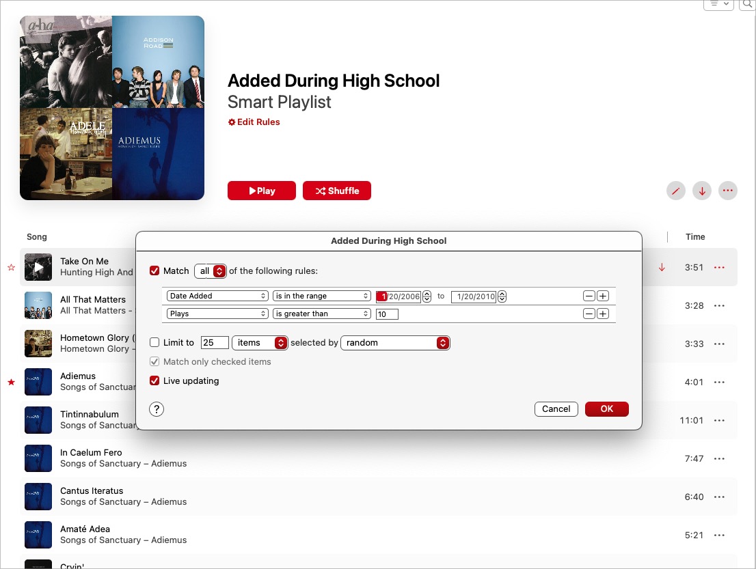This screenshot has height=569, width=756.
Task: Click the Shuffle button
Action: click(x=337, y=191)
